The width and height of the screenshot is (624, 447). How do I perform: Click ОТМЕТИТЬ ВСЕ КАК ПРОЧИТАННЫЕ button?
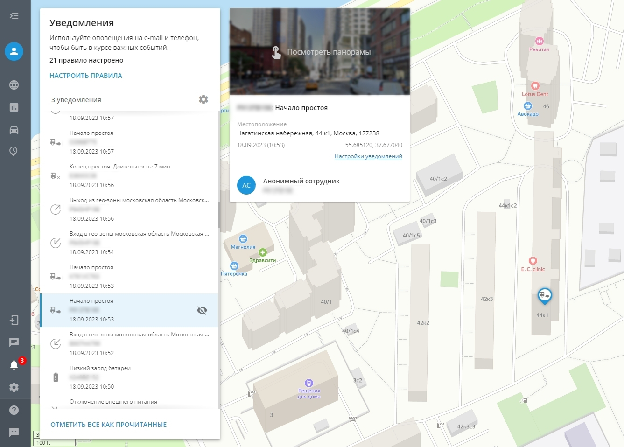pyautogui.click(x=109, y=425)
